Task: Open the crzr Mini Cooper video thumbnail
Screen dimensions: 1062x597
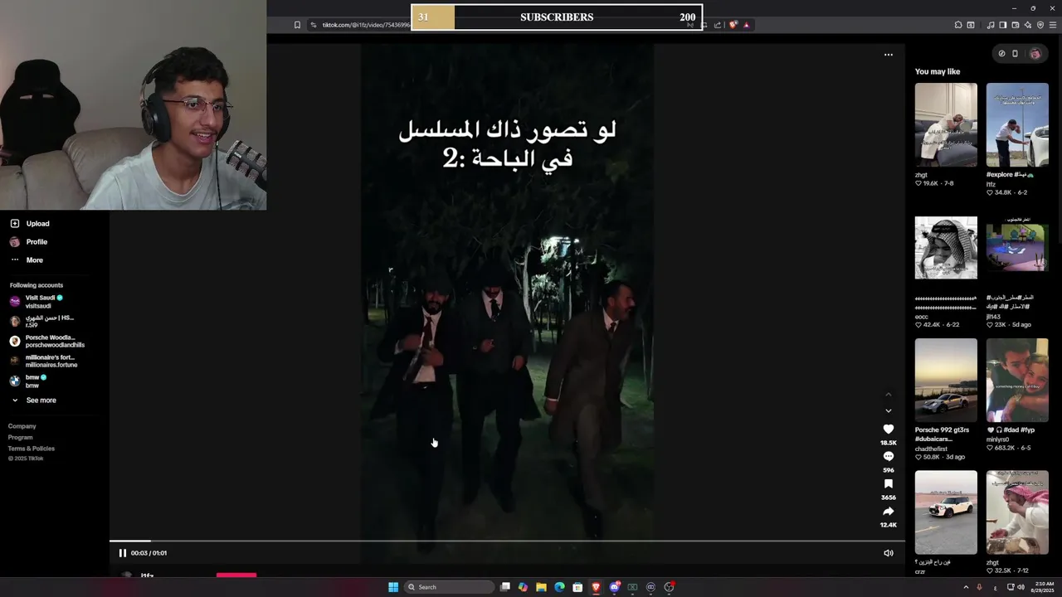Action: [946, 512]
